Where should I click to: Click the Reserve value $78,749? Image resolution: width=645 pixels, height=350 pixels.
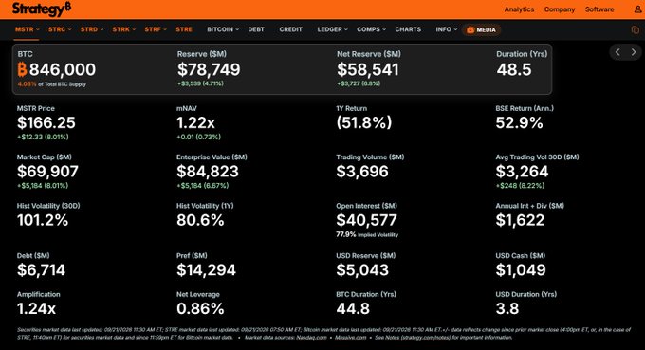click(209, 69)
